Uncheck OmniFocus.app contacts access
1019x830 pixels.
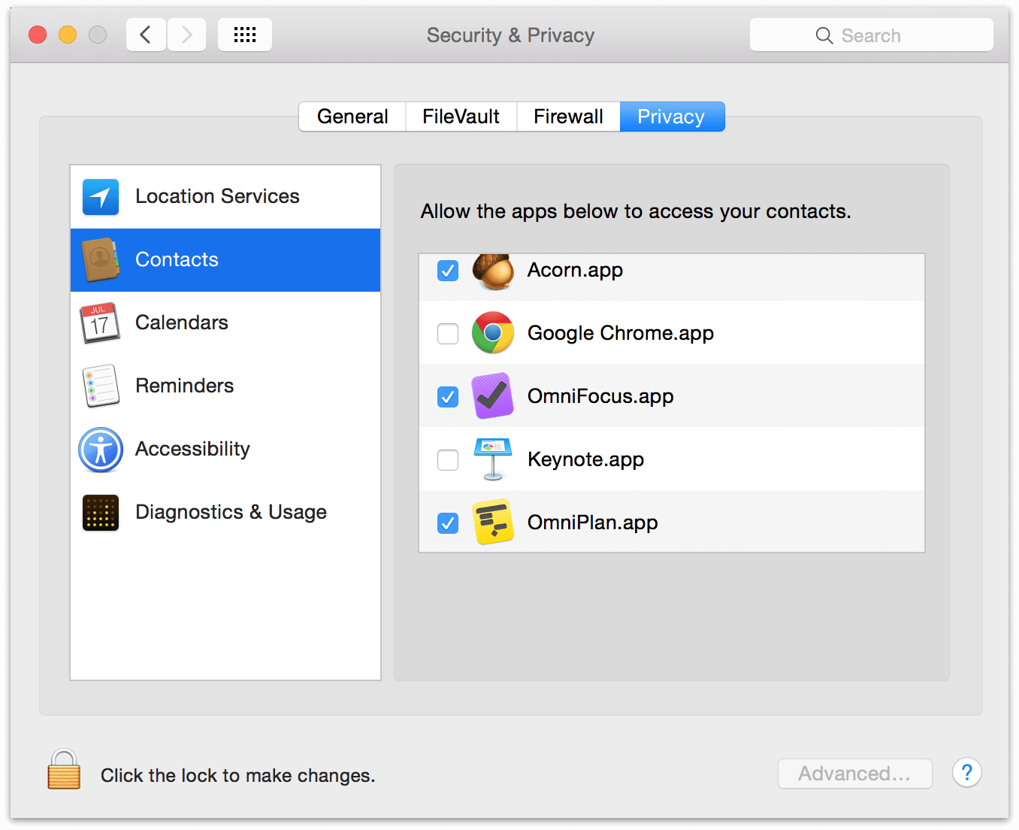tap(448, 397)
